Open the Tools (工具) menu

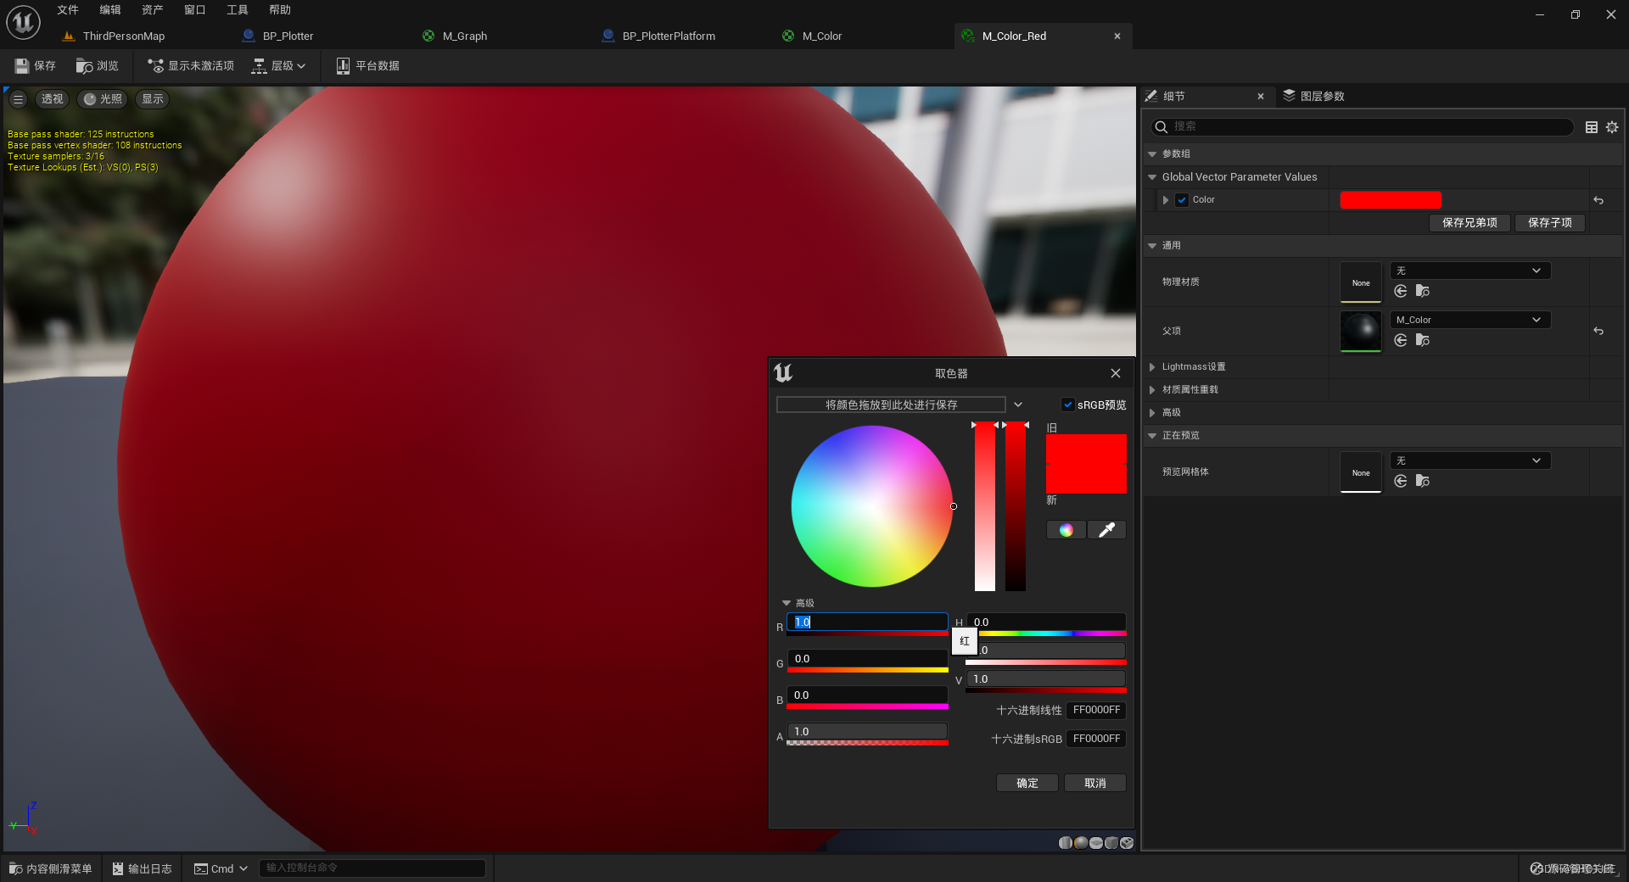pos(238,10)
